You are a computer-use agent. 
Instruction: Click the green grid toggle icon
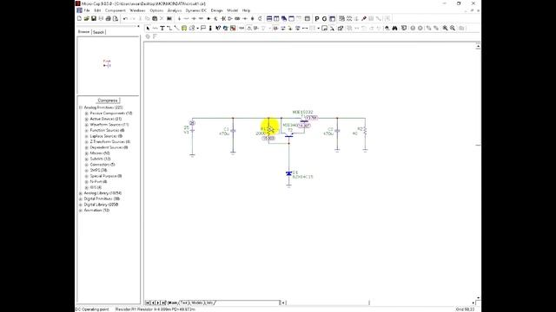pos(184,28)
